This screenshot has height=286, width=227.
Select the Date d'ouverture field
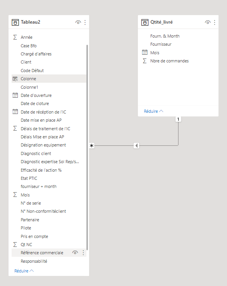[x=49, y=95]
